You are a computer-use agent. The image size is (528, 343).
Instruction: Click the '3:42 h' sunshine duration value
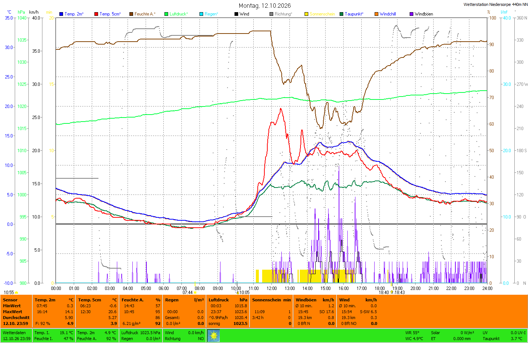tap(258, 318)
